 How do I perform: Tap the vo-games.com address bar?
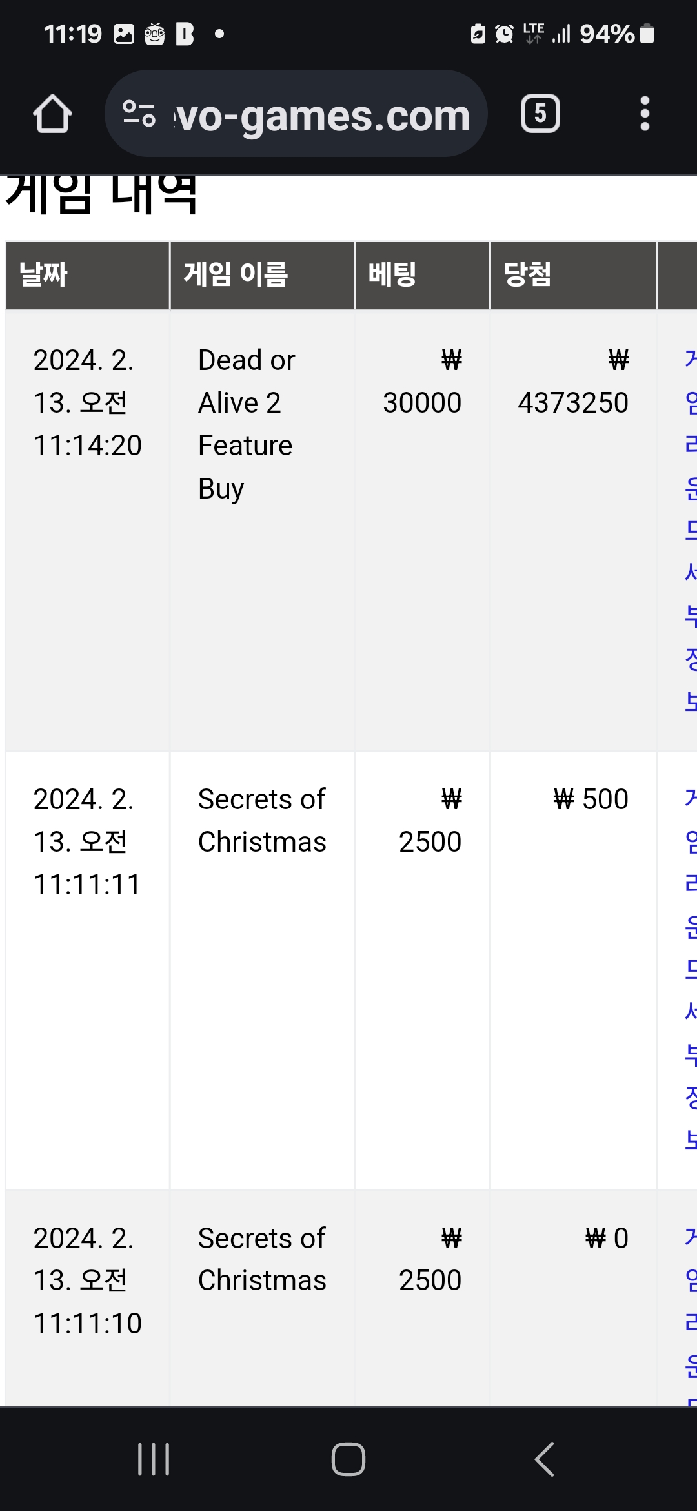(x=296, y=114)
